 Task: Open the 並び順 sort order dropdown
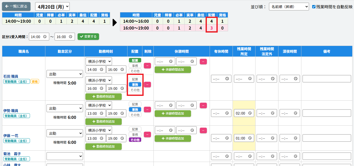(x=289, y=7)
